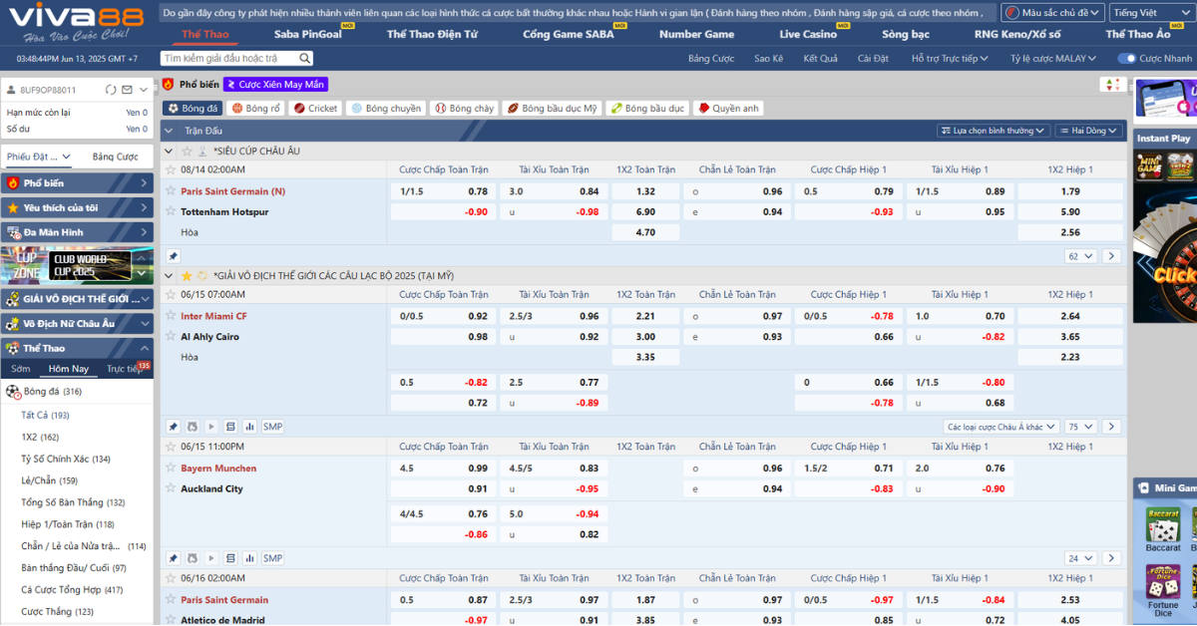Open statistics chart for Bayern Munchen match
1197x626 pixels.
pos(250,558)
